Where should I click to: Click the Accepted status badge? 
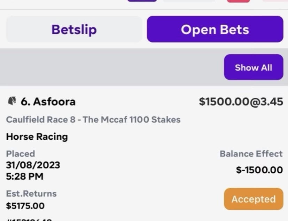click(x=254, y=199)
